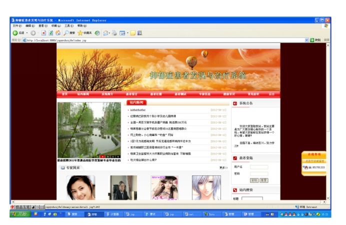The height and width of the screenshot is (225, 346).
Task: Click the Refresh page icon
Action: pos(51,33)
